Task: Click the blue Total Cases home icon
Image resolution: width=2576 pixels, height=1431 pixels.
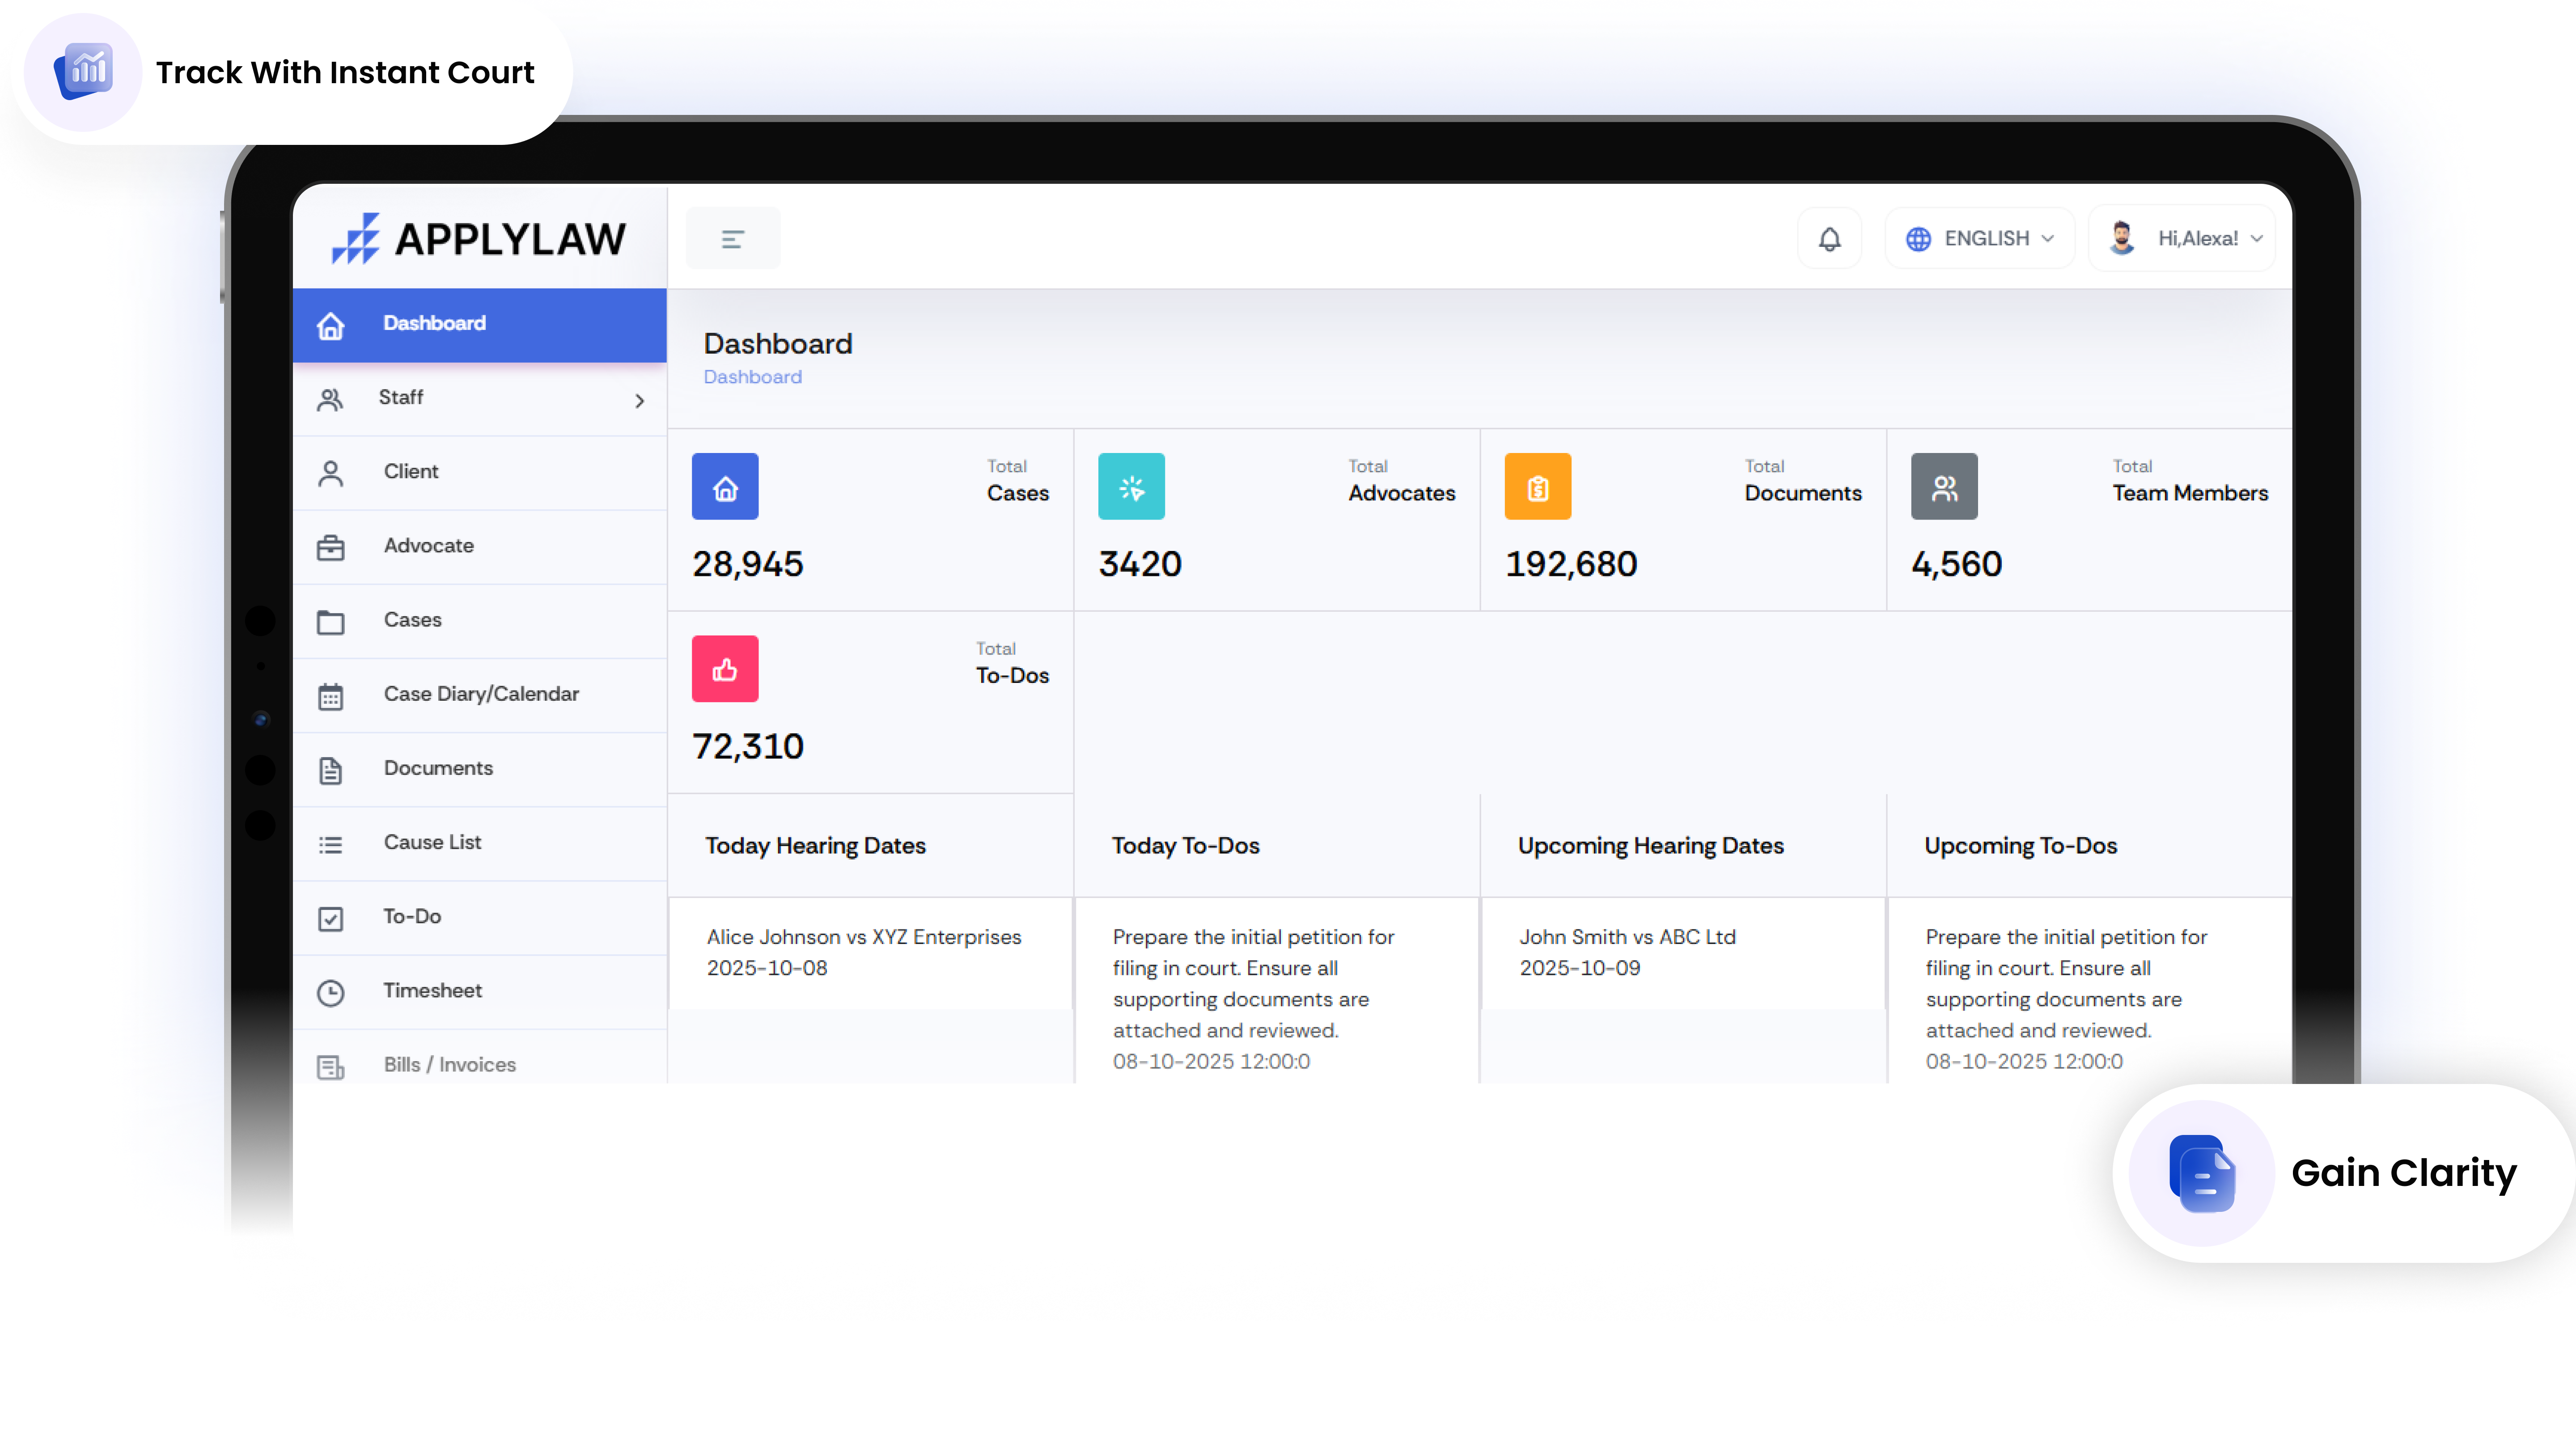Action: coord(725,487)
